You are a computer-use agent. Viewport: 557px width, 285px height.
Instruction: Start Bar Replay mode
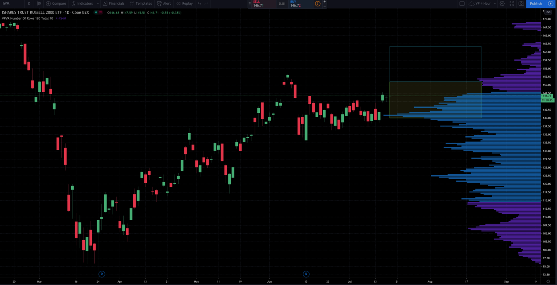click(x=184, y=4)
